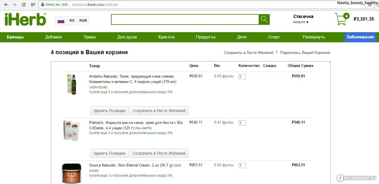Click price ₽690.81 in Цена column
379x184 pixels.
click(x=196, y=76)
